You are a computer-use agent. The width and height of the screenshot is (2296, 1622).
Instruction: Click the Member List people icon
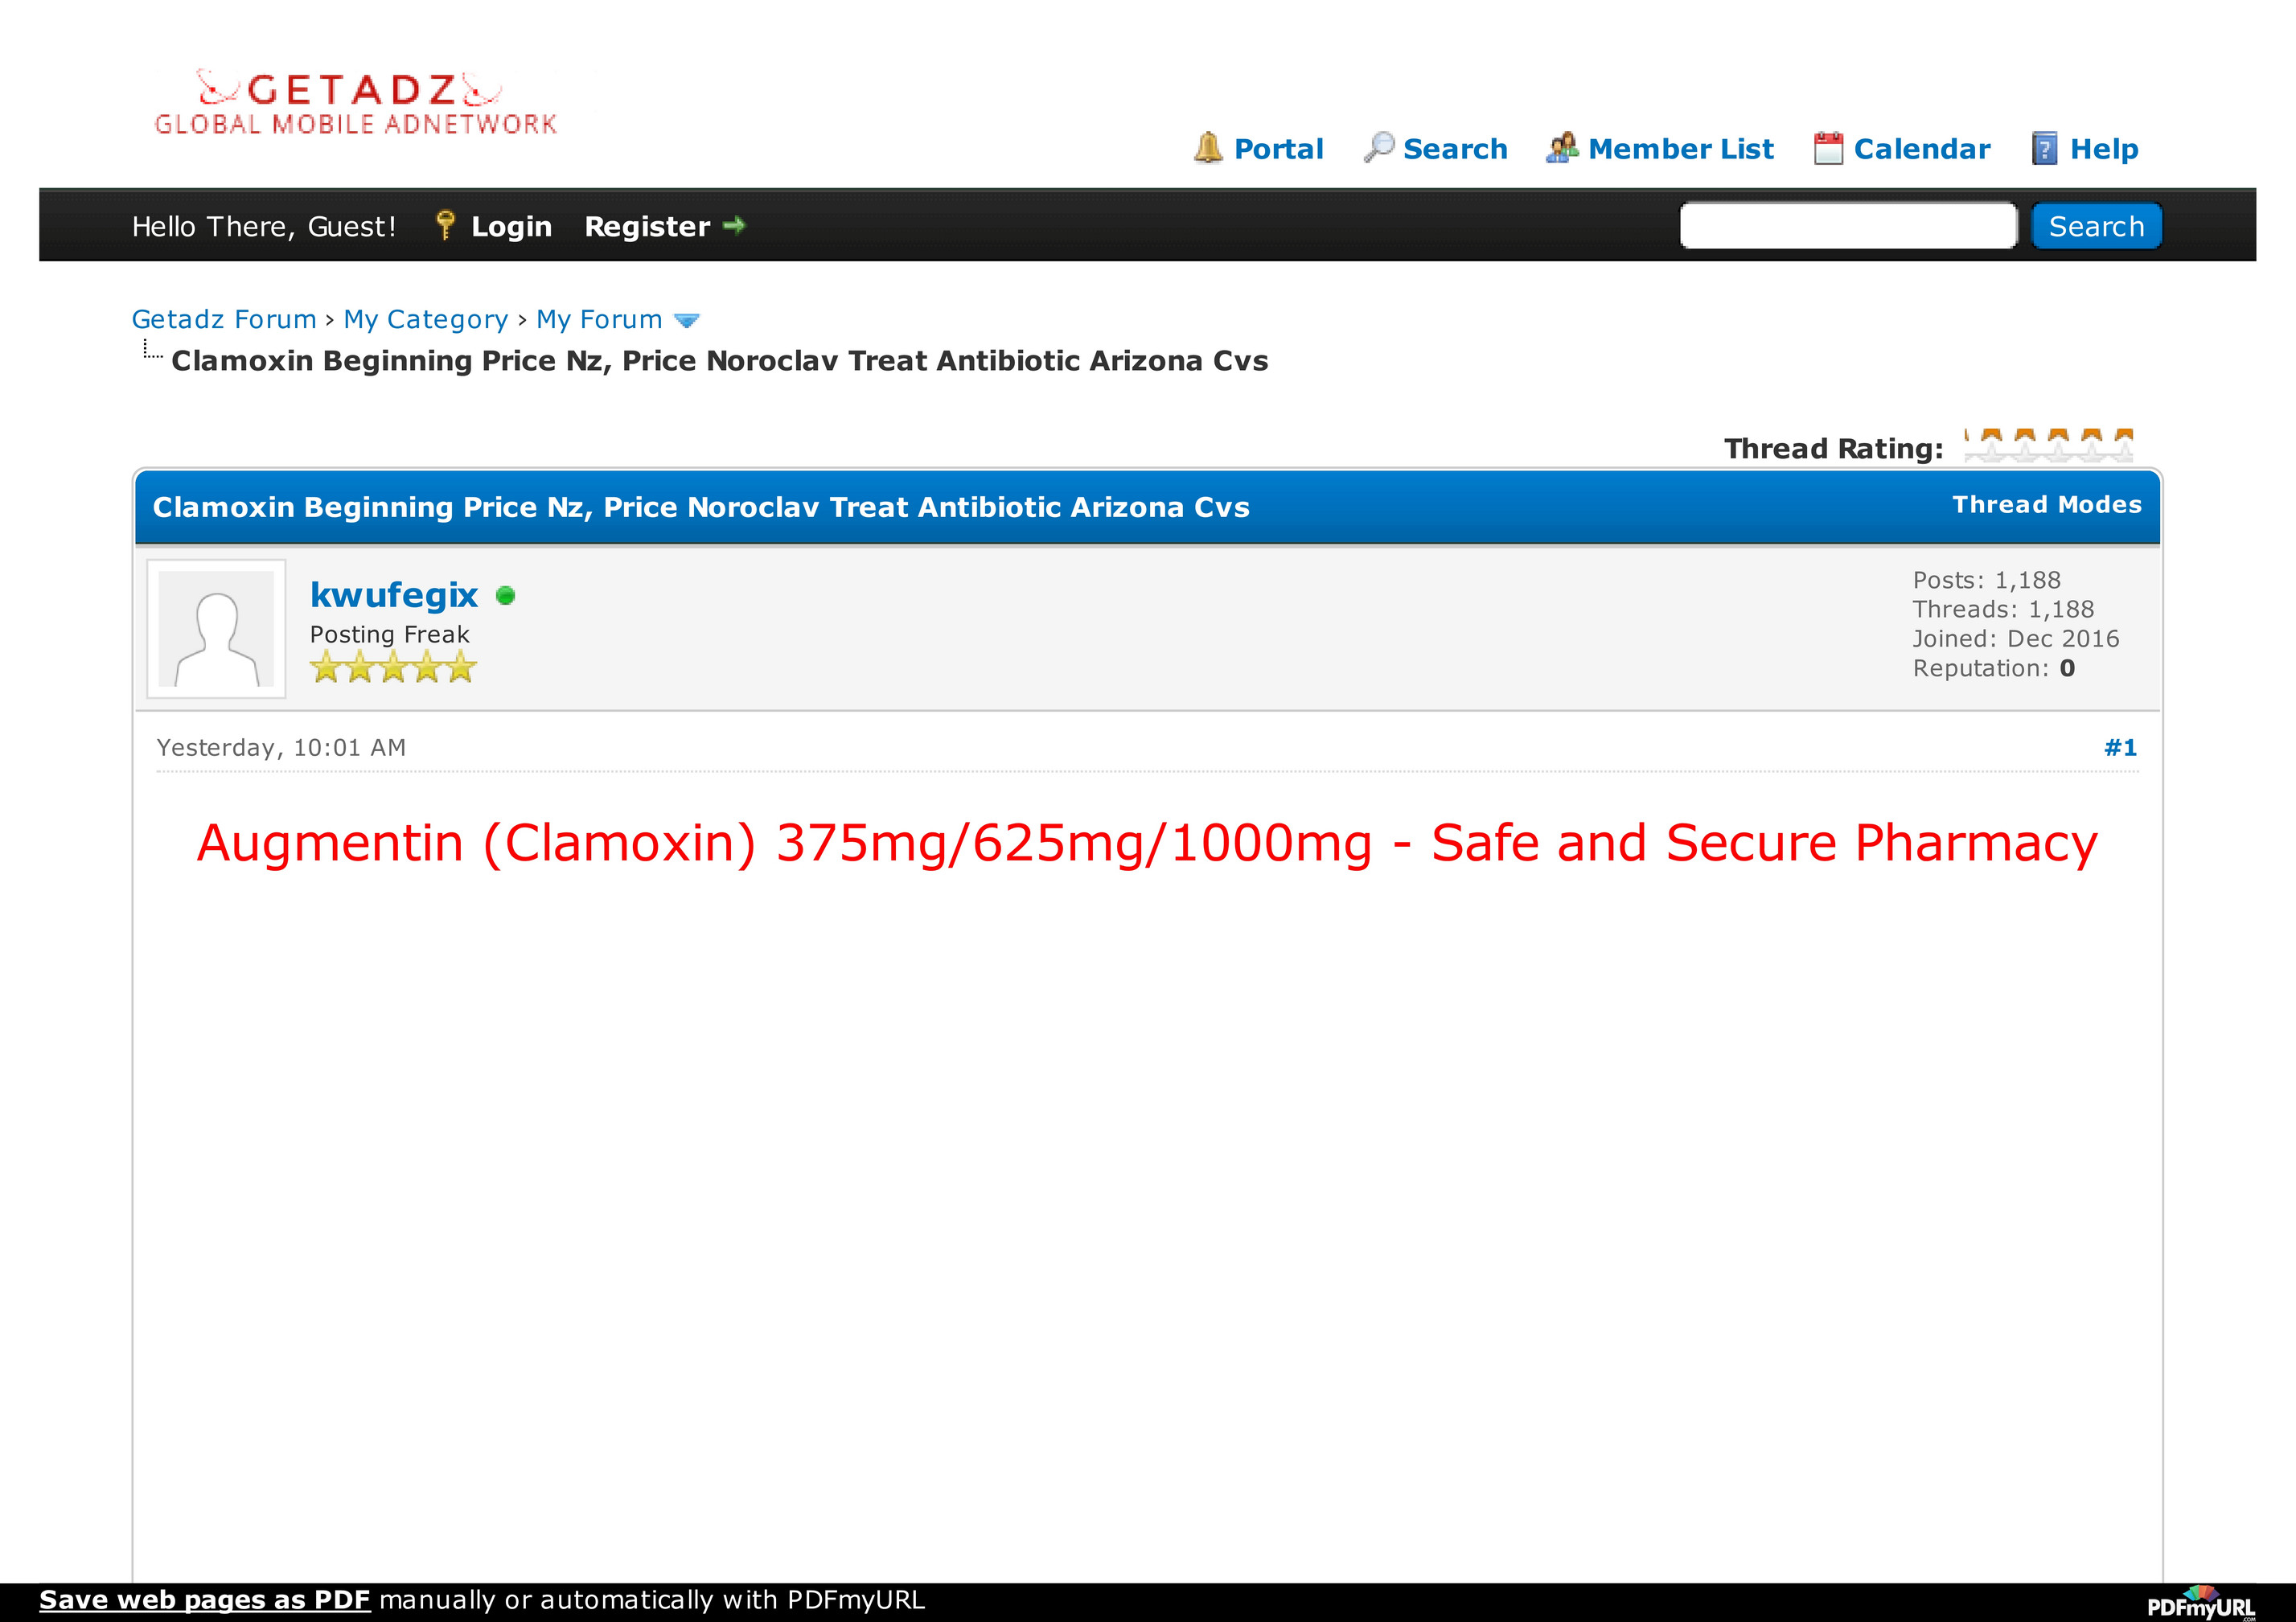pos(1562,148)
